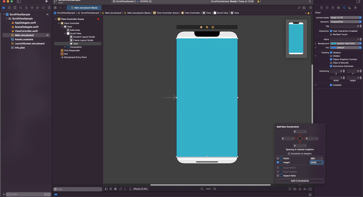Click the red error indicator in outline
This screenshot has width=363, height=197.
98,19
